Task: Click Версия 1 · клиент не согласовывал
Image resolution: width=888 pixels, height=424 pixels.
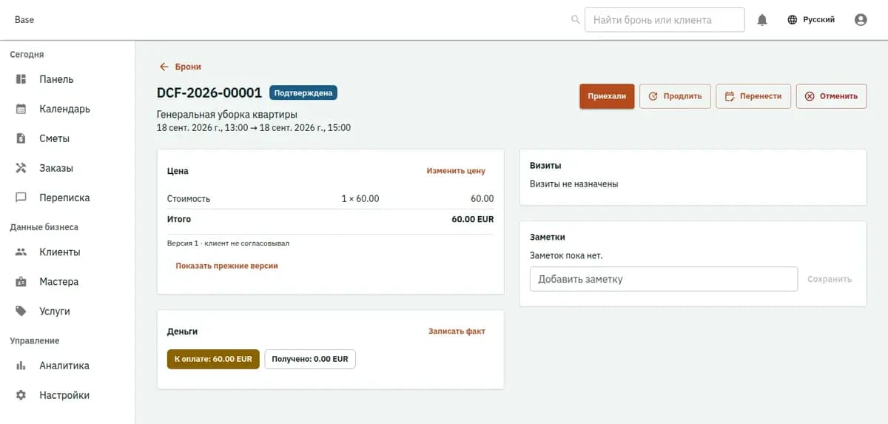Action: (x=228, y=243)
